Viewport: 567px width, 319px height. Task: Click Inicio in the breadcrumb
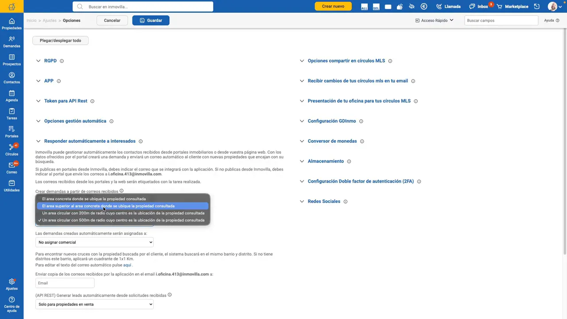pos(31,20)
